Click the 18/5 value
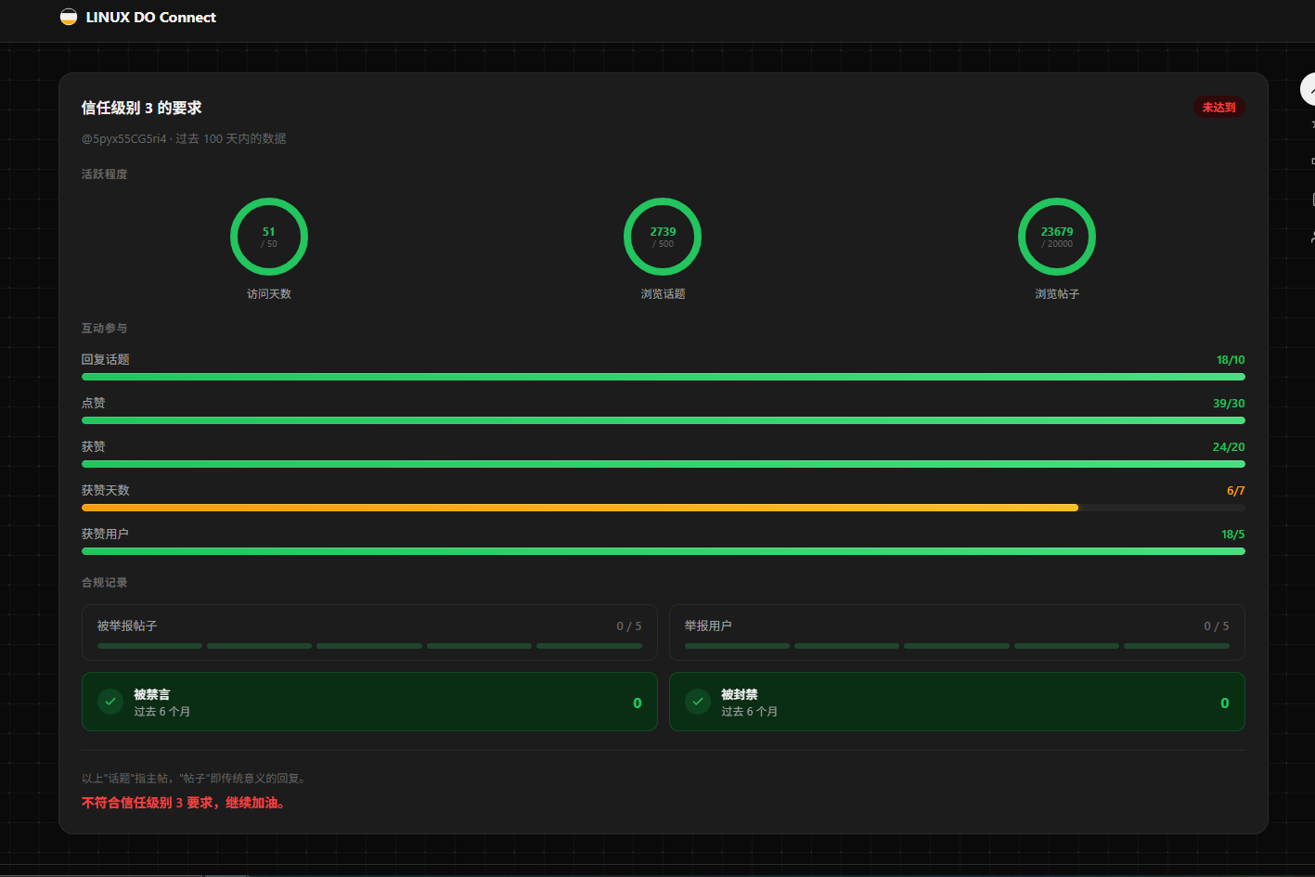The image size is (1315, 877). pyautogui.click(x=1233, y=535)
